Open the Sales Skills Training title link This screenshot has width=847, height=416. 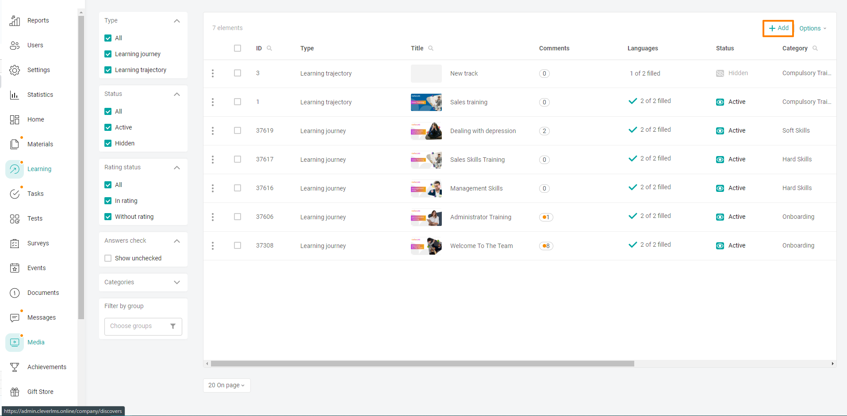(477, 160)
